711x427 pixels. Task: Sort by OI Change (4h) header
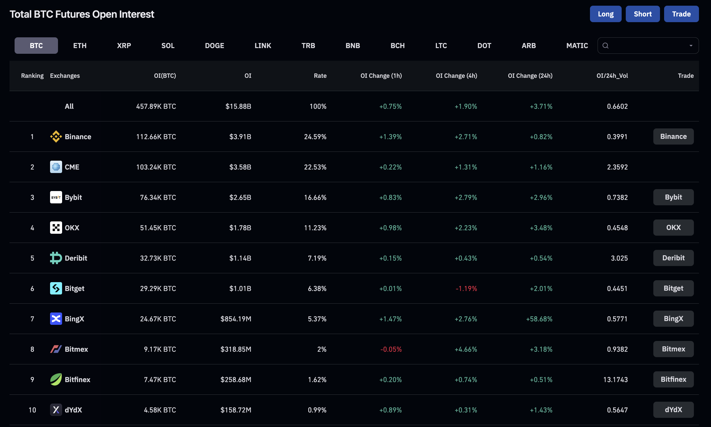[x=457, y=76]
